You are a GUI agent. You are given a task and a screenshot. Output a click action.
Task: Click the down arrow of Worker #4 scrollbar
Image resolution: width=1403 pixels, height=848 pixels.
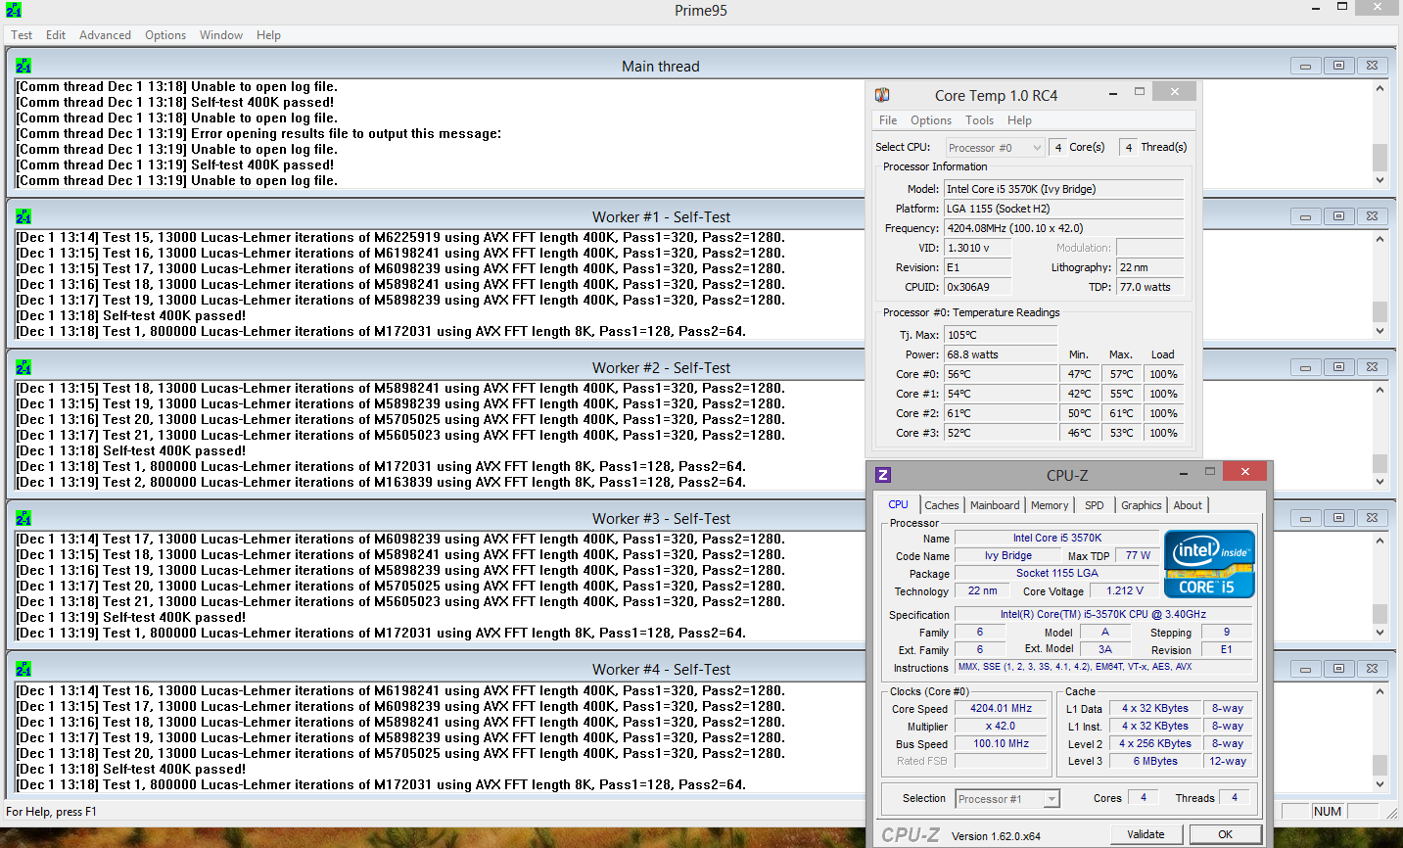tap(1380, 784)
